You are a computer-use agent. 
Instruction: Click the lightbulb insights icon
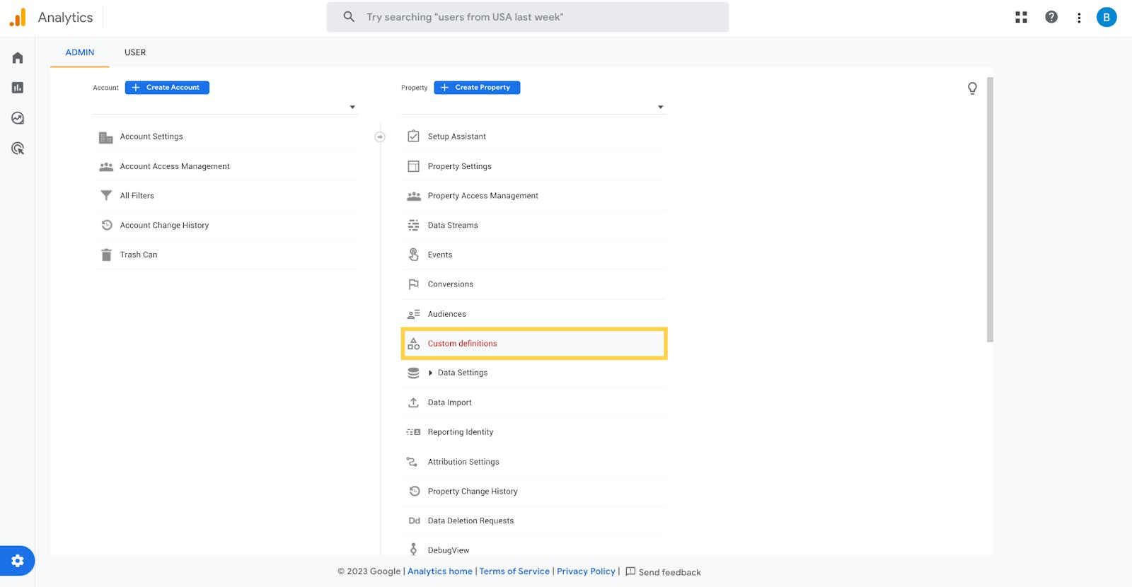972,88
